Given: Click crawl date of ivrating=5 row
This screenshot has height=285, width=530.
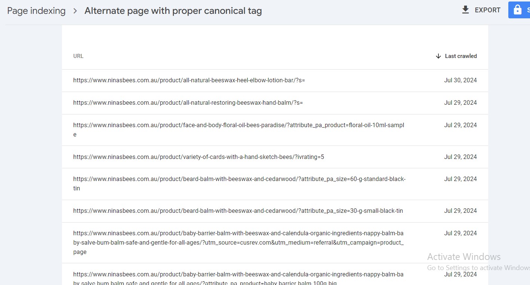Looking at the screenshot, I should tap(460, 157).
